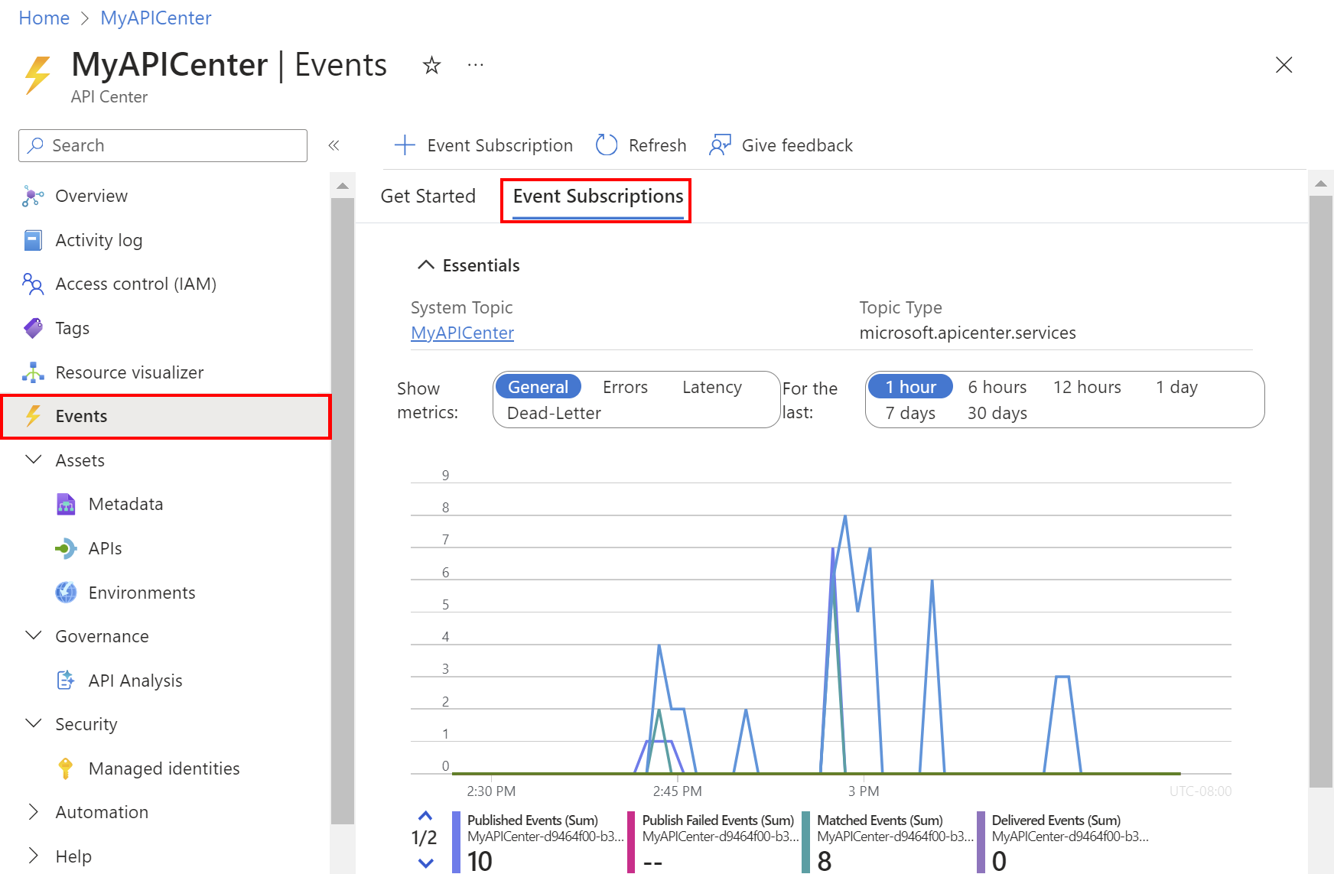Open Managed identities under Security
Screen dimensions: 1334x874
[x=164, y=768]
